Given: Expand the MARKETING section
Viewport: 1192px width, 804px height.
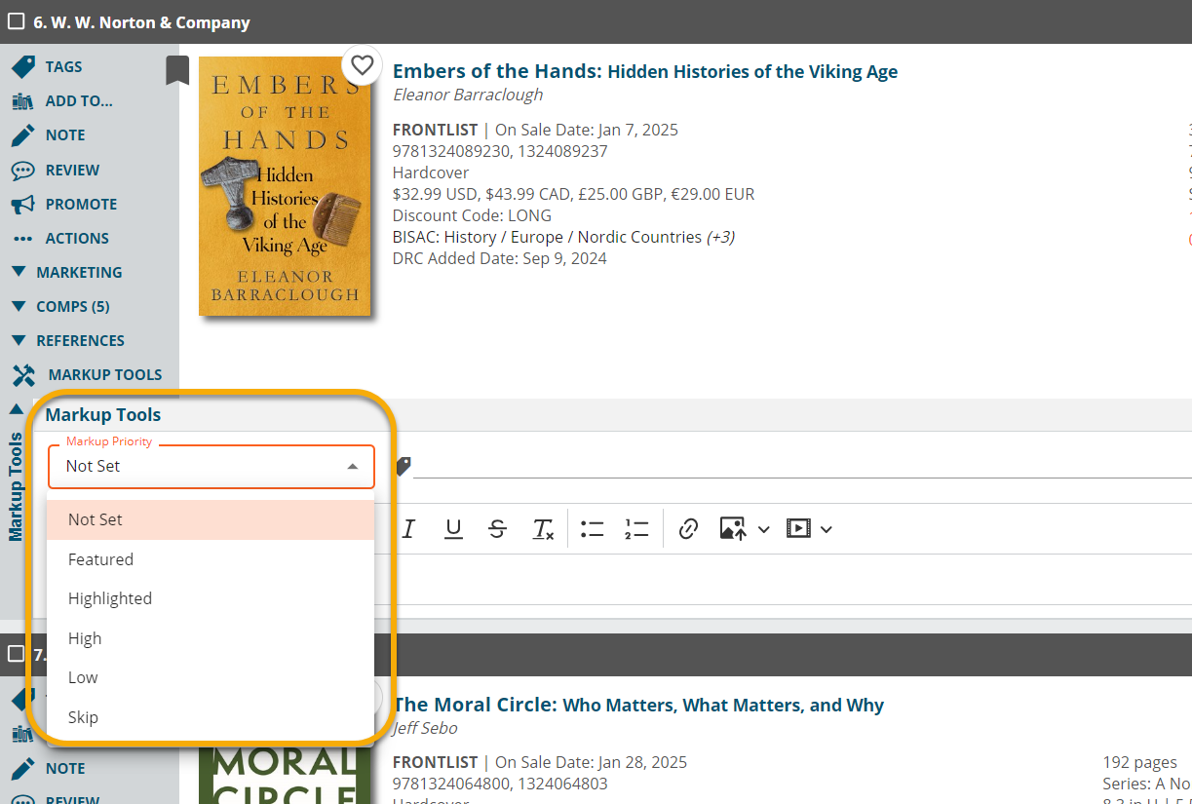Looking at the screenshot, I should click(66, 273).
